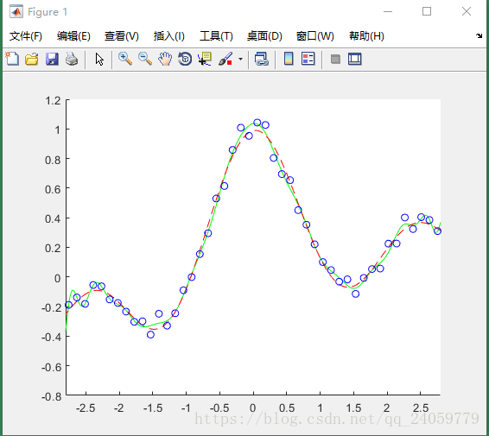Click the MATLAB logo in the title bar
Image resolution: width=489 pixels, height=436 pixels.
point(16,11)
